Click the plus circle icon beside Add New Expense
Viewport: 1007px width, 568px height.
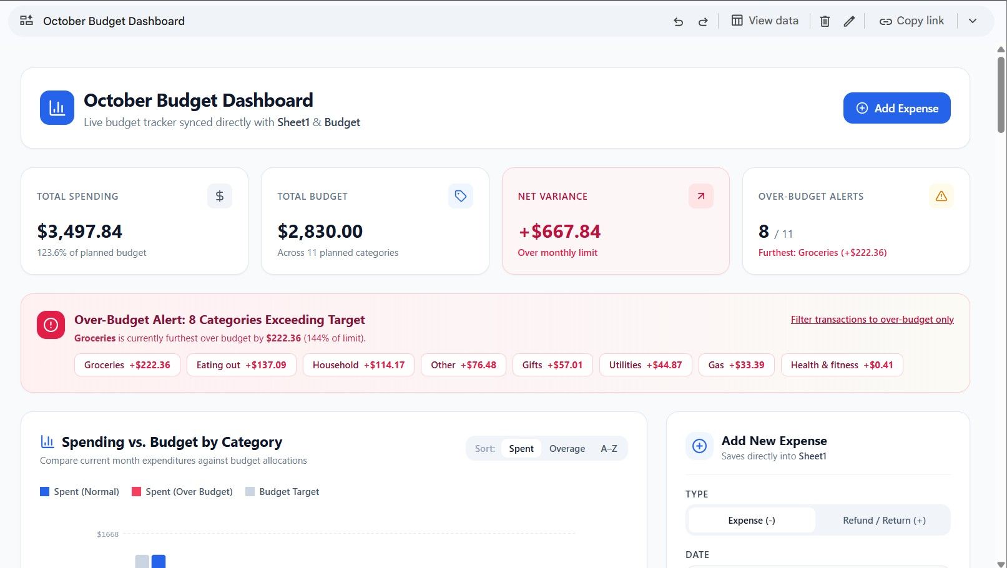coord(699,446)
